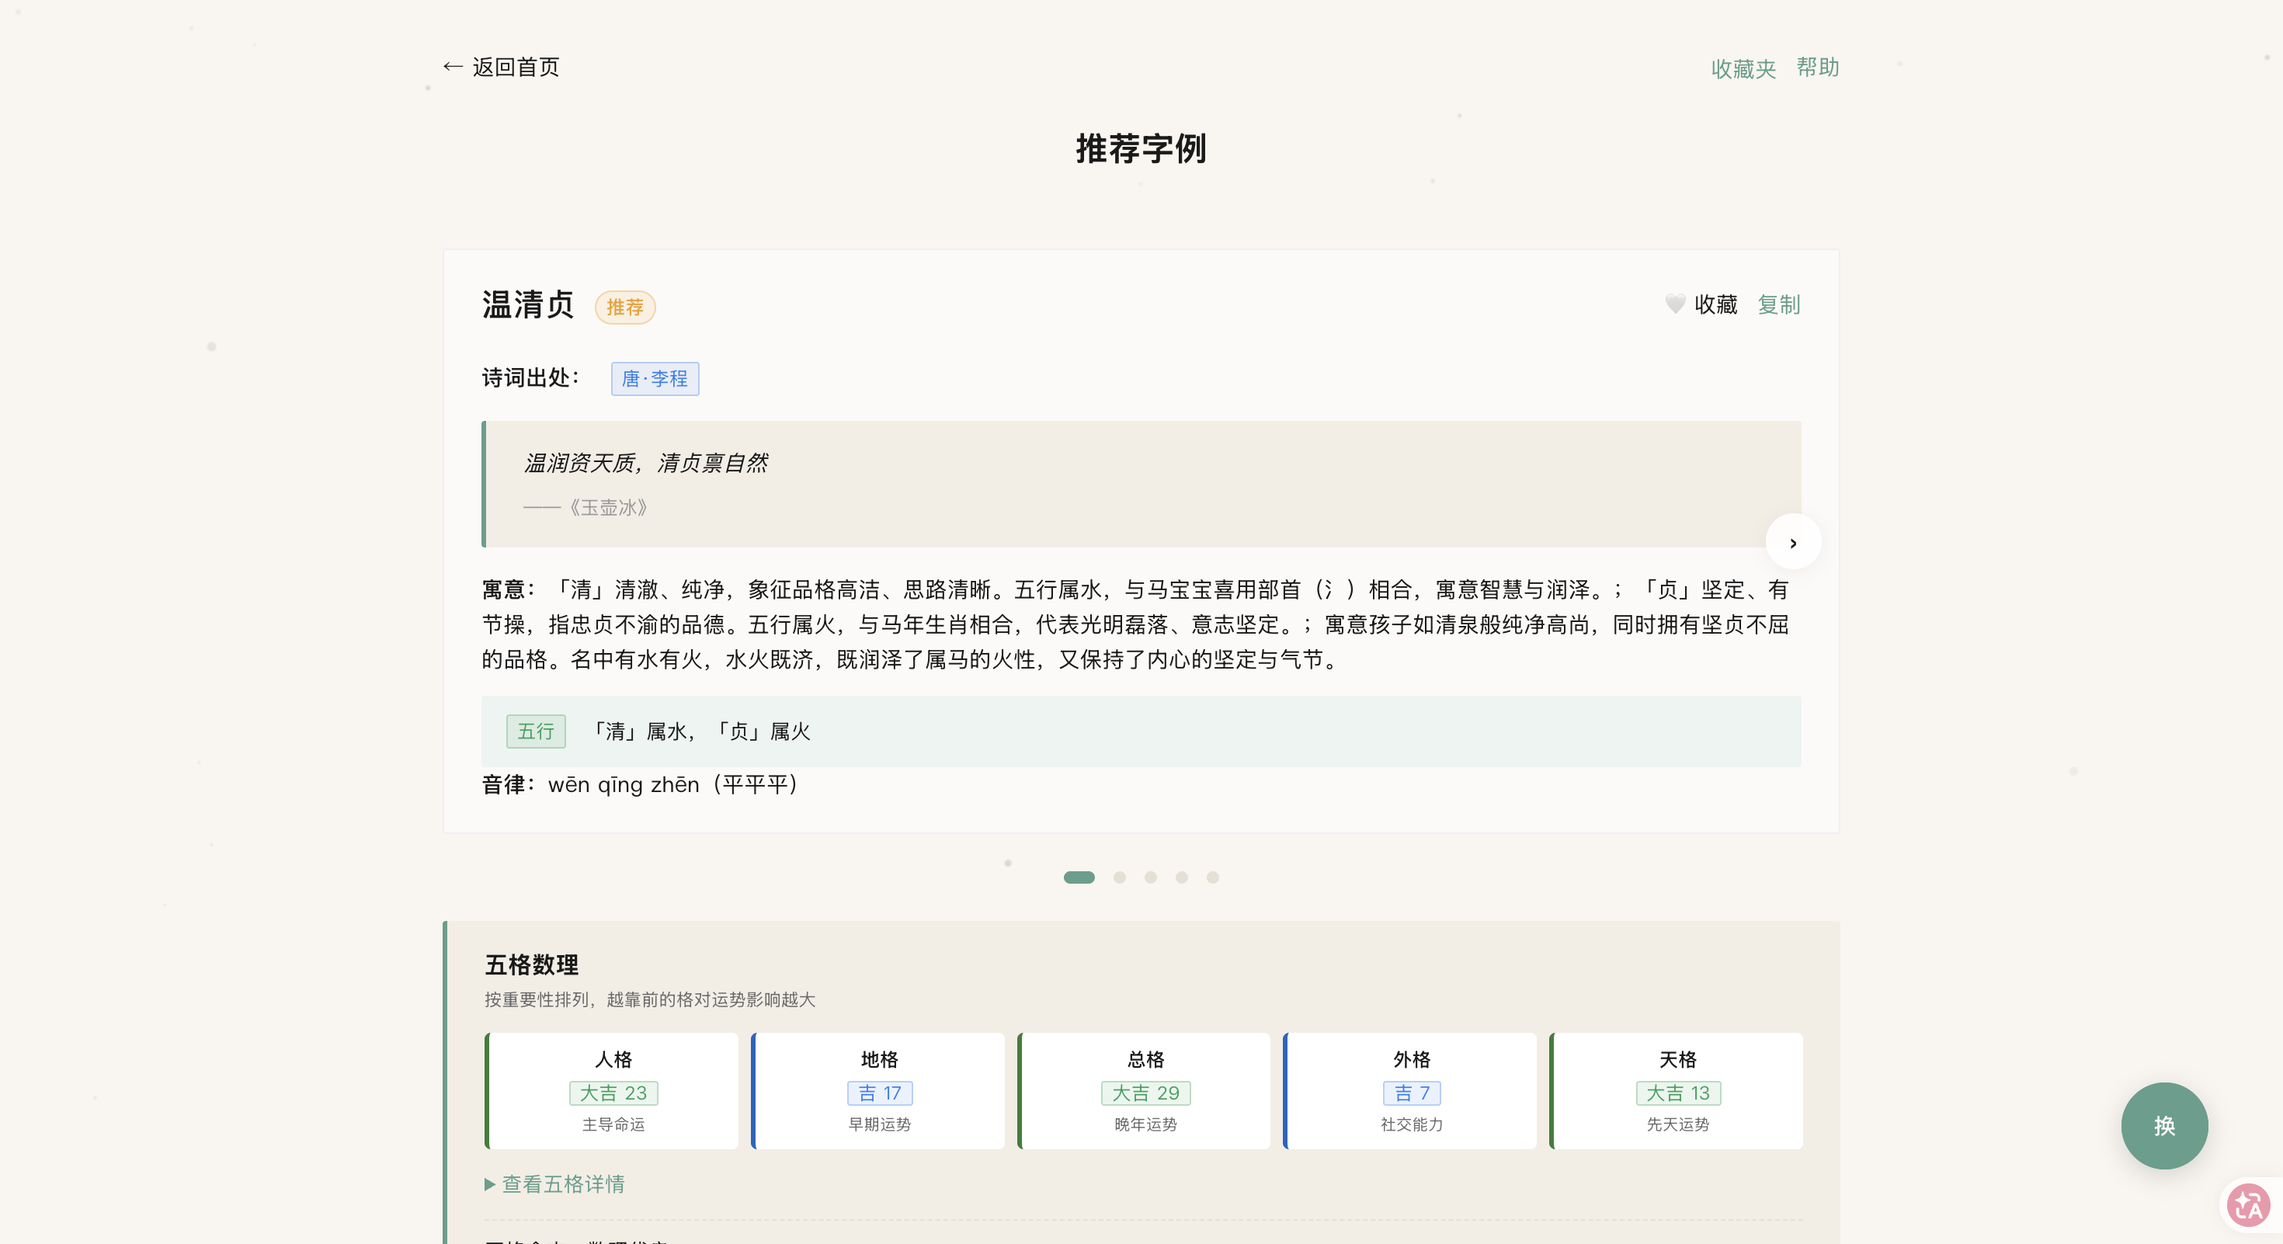Click the 推荐 badge beside 温清贞
Image resolution: width=2283 pixels, height=1244 pixels.
click(625, 308)
